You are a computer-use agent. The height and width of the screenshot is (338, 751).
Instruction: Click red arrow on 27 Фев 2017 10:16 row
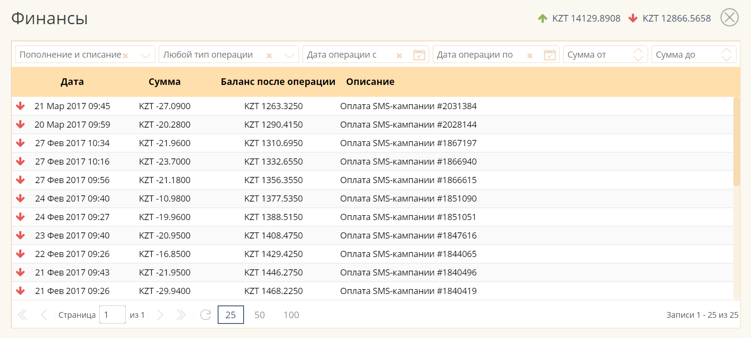(x=20, y=162)
